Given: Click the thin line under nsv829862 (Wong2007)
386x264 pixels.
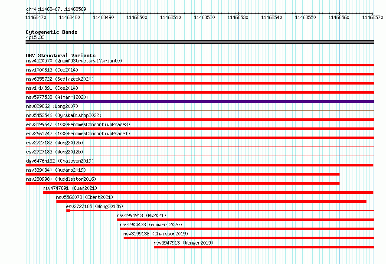Looking at the screenshot, I should pos(200,110).
